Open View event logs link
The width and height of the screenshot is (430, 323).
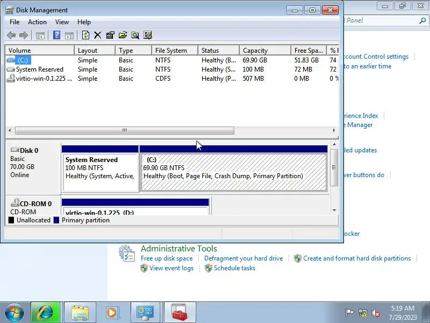(171, 268)
